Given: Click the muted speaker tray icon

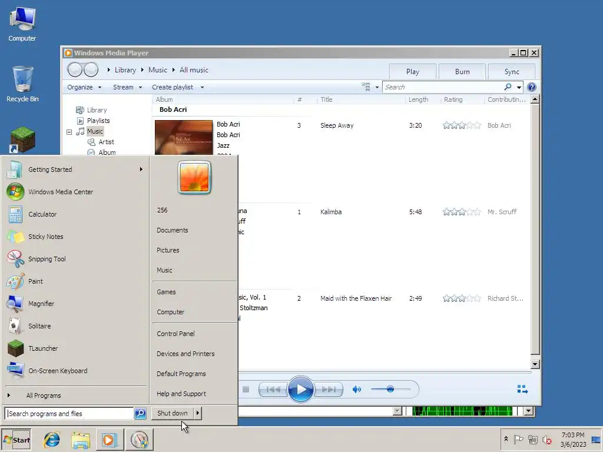Looking at the screenshot, I should point(546,439).
